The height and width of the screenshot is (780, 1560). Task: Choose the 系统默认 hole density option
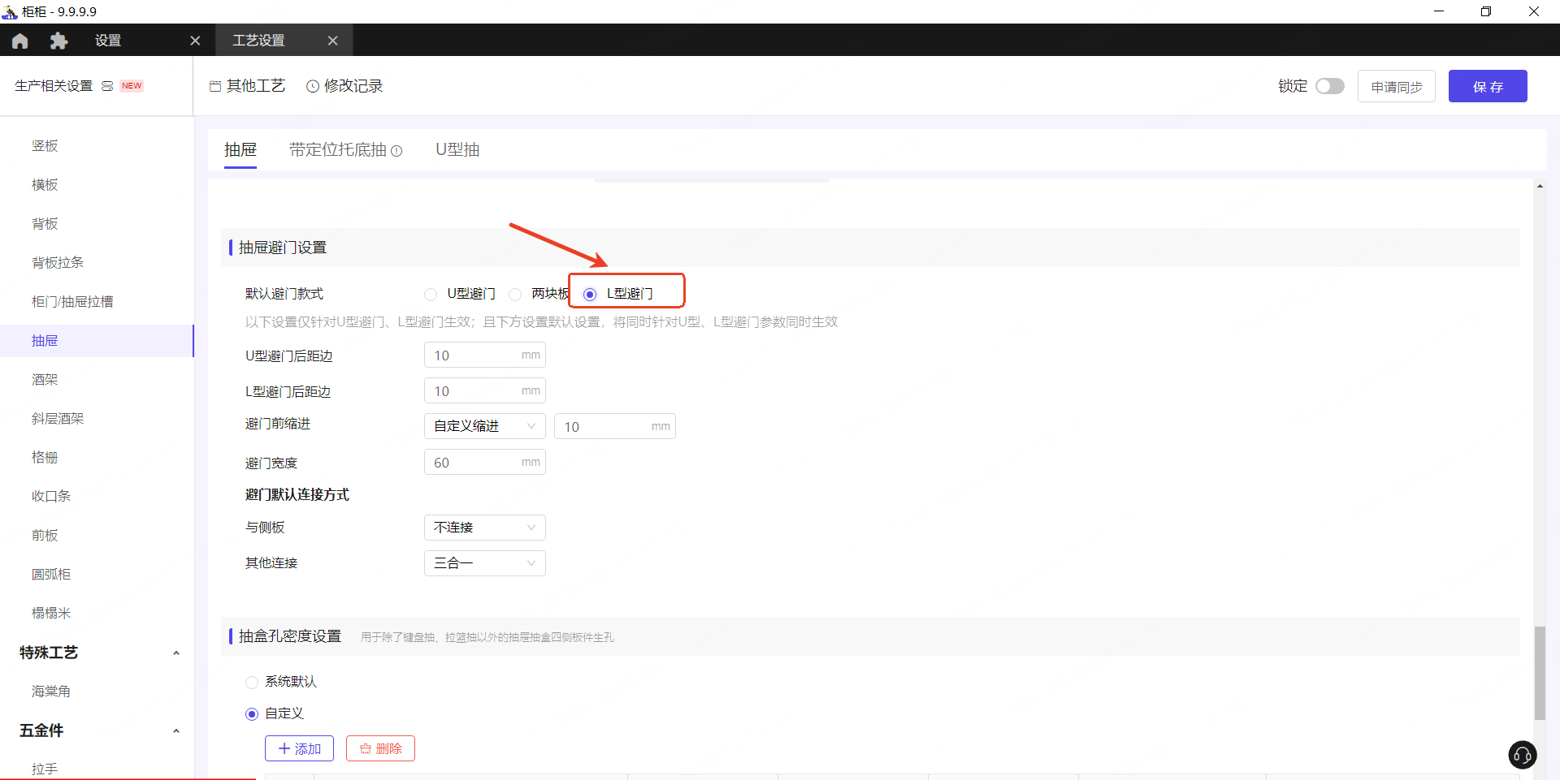[x=252, y=683]
